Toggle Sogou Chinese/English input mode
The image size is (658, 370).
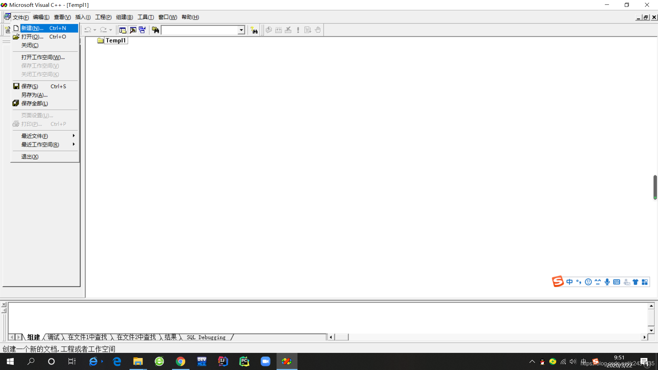[569, 282]
